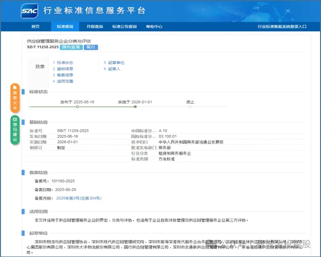Jump to 适用范围 in the contents
The image size is (321, 257).
(65, 81)
